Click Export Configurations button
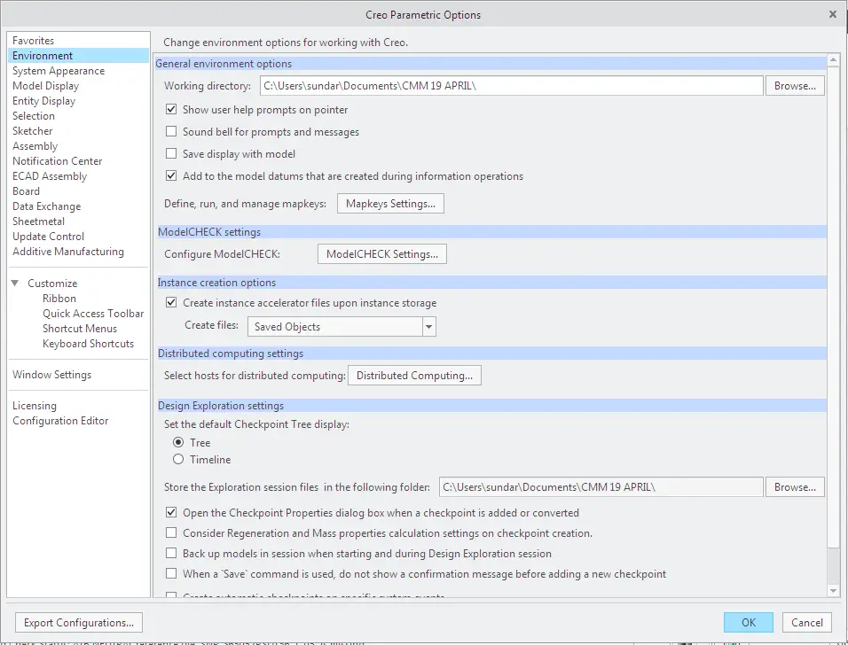The image size is (848, 645). (x=79, y=623)
